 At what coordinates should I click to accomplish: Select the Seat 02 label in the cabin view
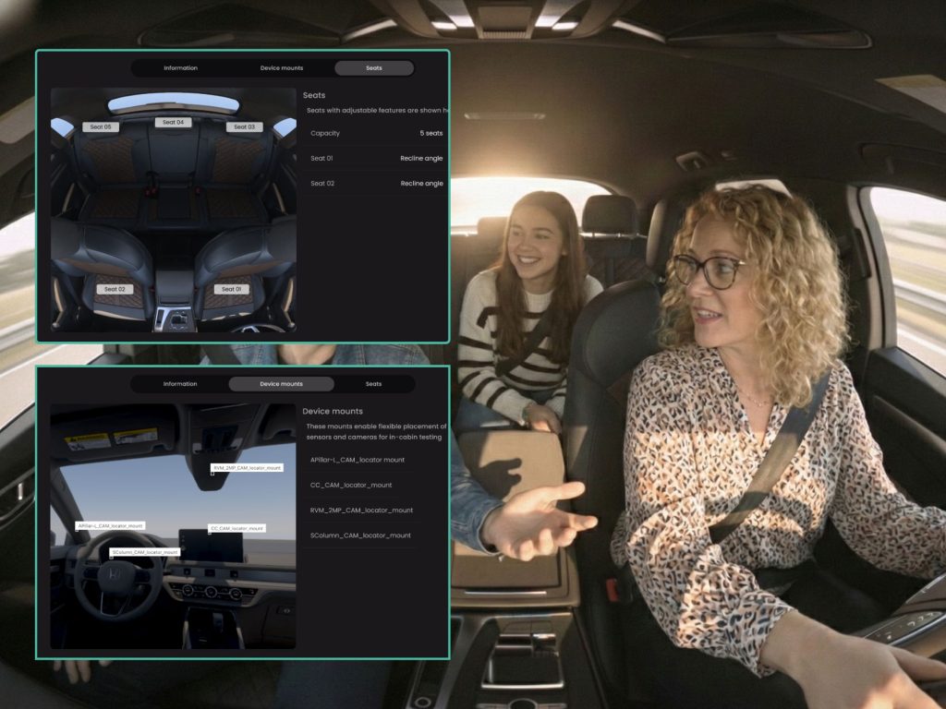(x=115, y=289)
